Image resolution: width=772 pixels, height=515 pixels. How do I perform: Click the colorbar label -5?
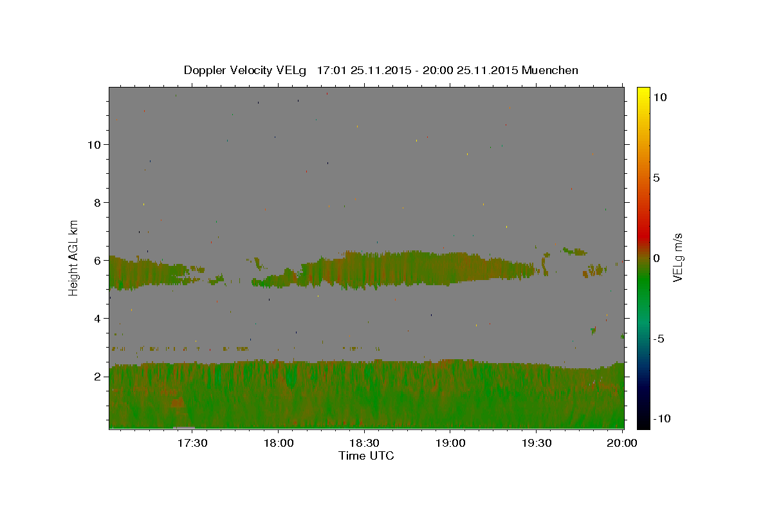point(659,339)
